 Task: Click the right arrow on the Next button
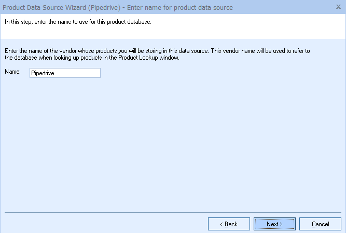coord(281,224)
